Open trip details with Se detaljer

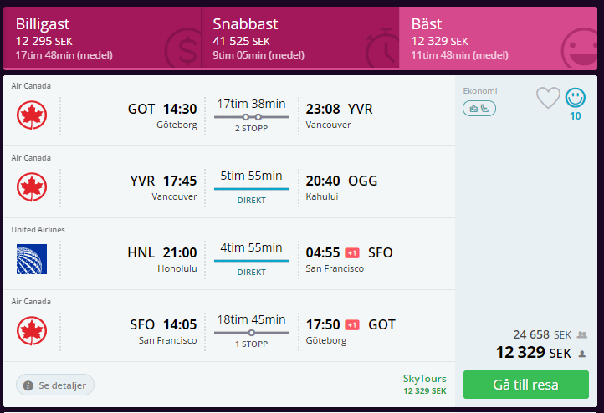point(55,385)
